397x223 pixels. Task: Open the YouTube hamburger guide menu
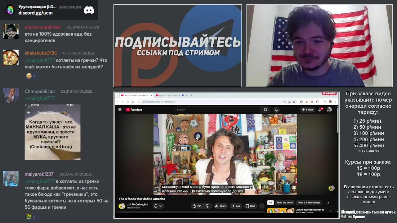120,110
